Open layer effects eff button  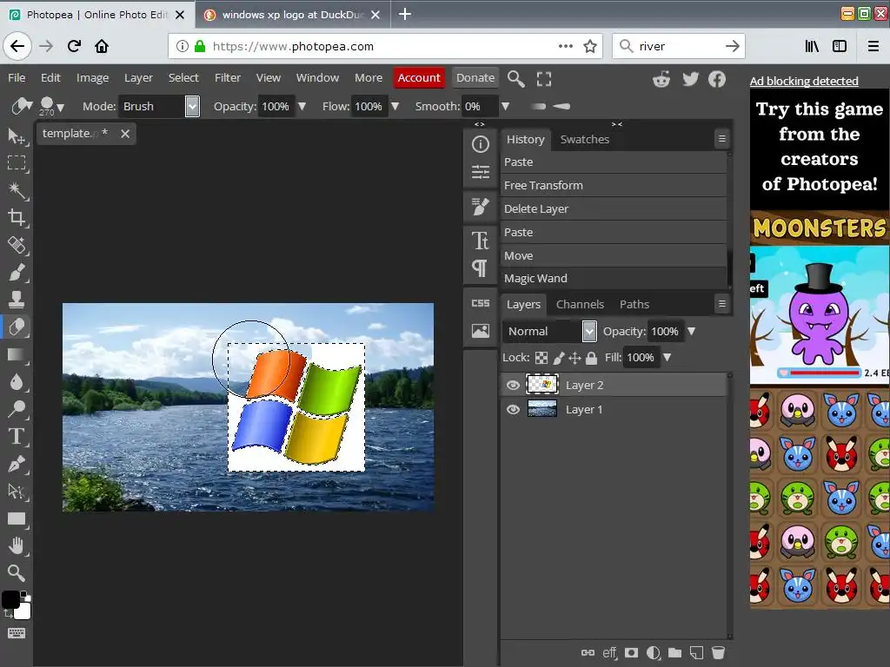609,653
